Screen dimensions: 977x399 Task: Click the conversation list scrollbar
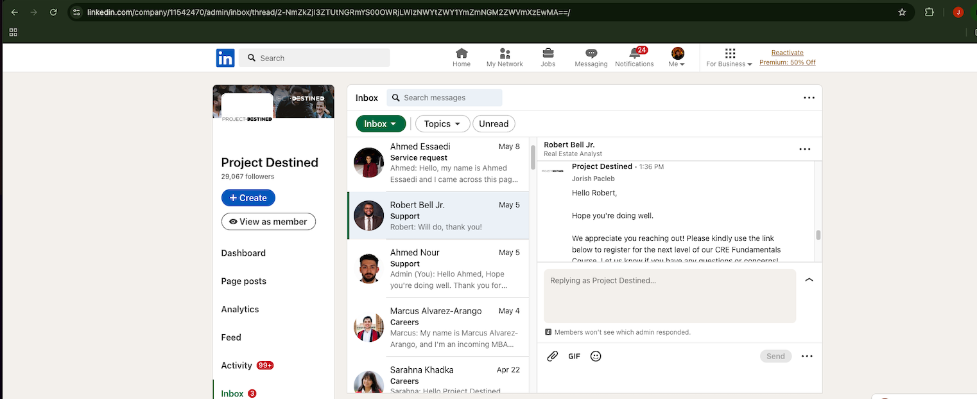point(533,157)
